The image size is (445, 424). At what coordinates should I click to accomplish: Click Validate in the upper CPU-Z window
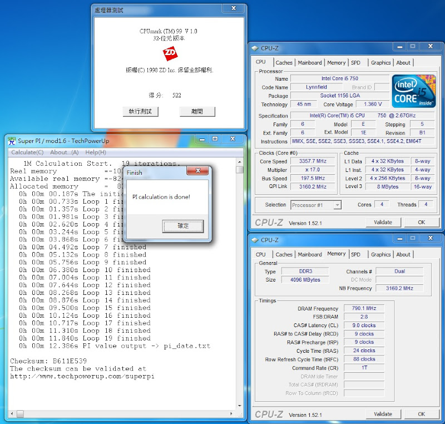pos(383,222)
